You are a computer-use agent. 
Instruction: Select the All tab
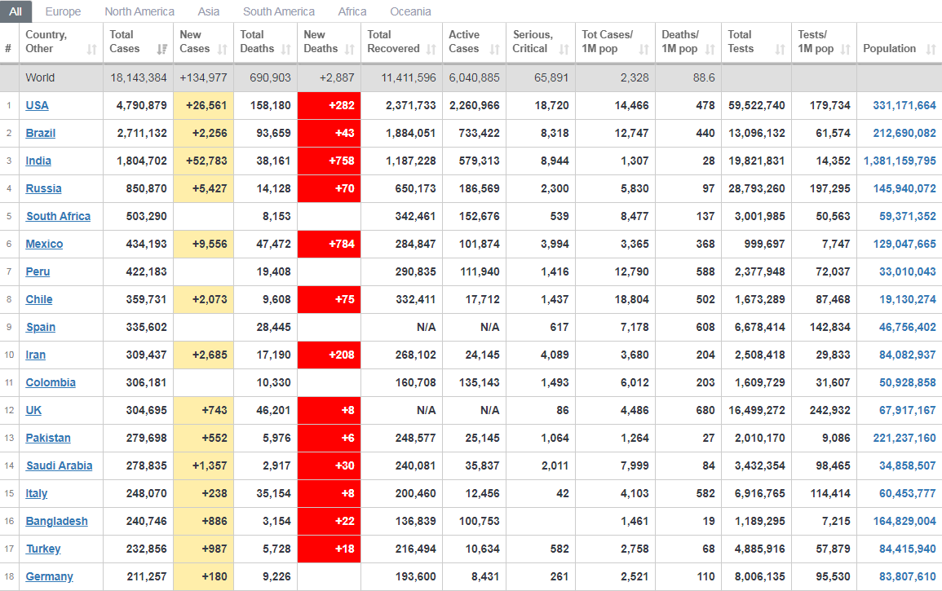[x=15, y=11]
